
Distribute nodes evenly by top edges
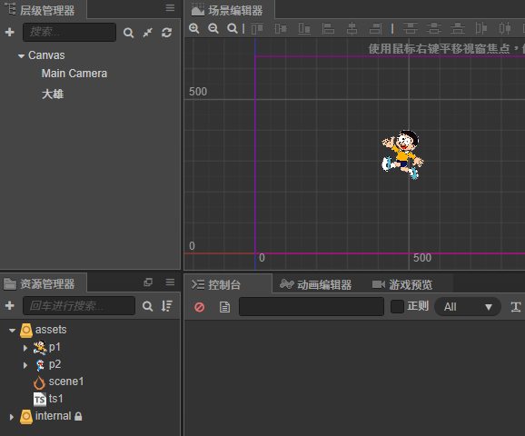411,28
